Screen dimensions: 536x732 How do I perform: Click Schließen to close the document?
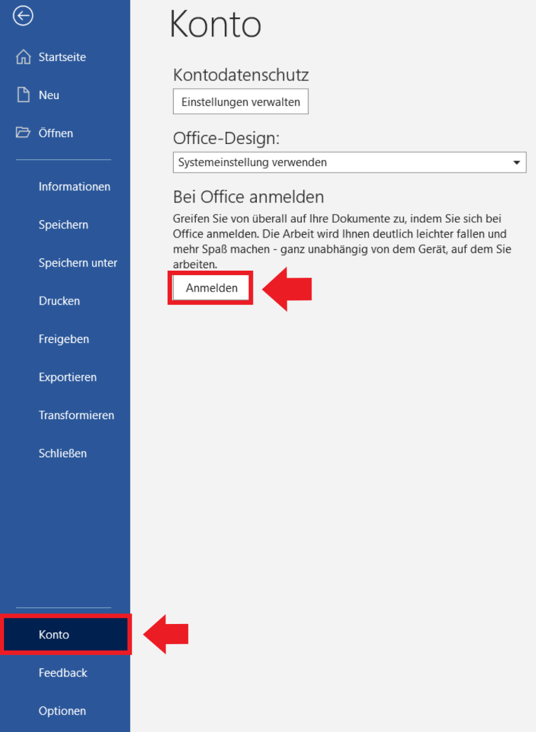click(x=62, y=453)
